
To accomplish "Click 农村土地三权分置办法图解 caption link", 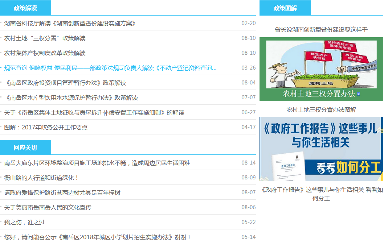I will tap(321, 110).
